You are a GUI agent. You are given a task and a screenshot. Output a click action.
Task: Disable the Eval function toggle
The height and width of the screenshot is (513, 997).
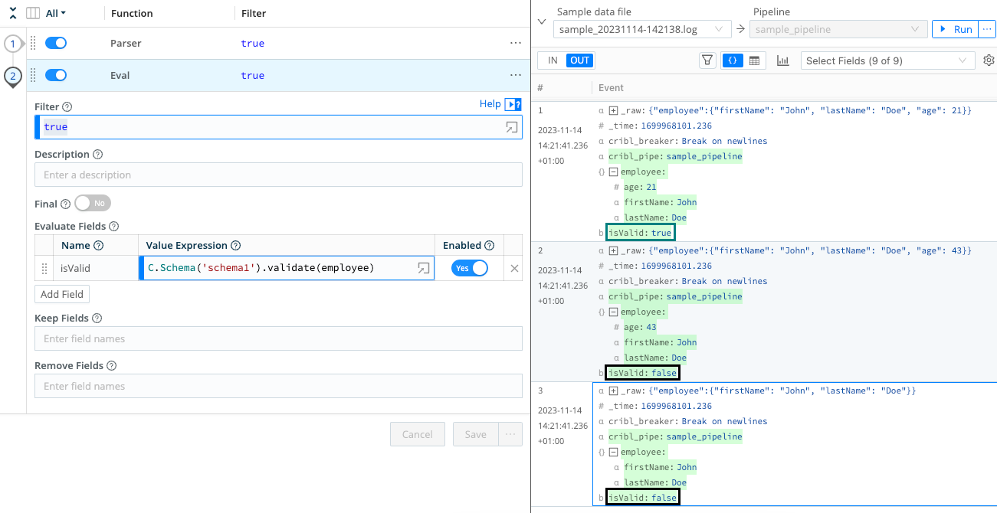pos(56,76)
